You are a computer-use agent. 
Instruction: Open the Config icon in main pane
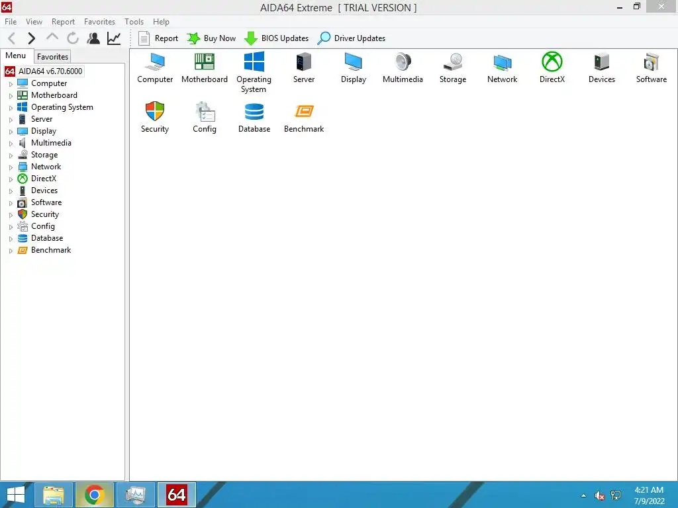pyautogui.click(x=205, y=117)
